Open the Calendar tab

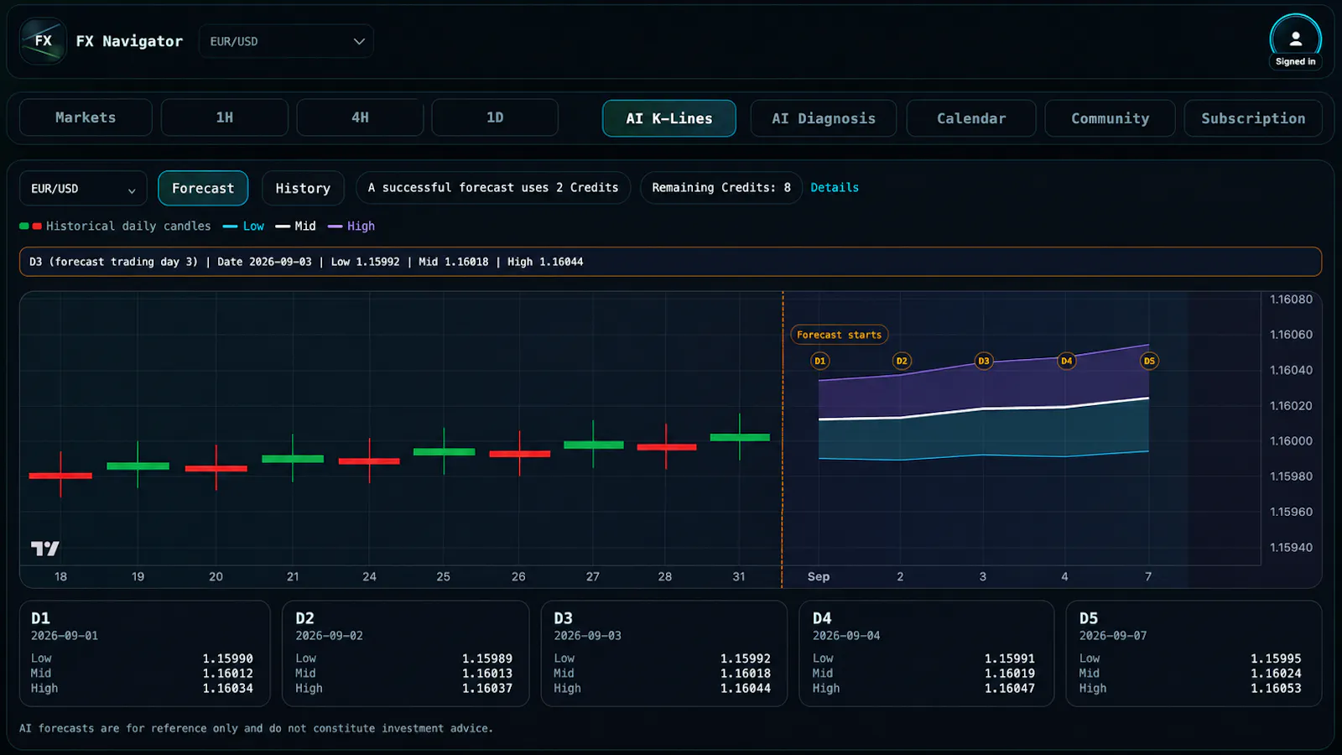(x=971, y=118)
